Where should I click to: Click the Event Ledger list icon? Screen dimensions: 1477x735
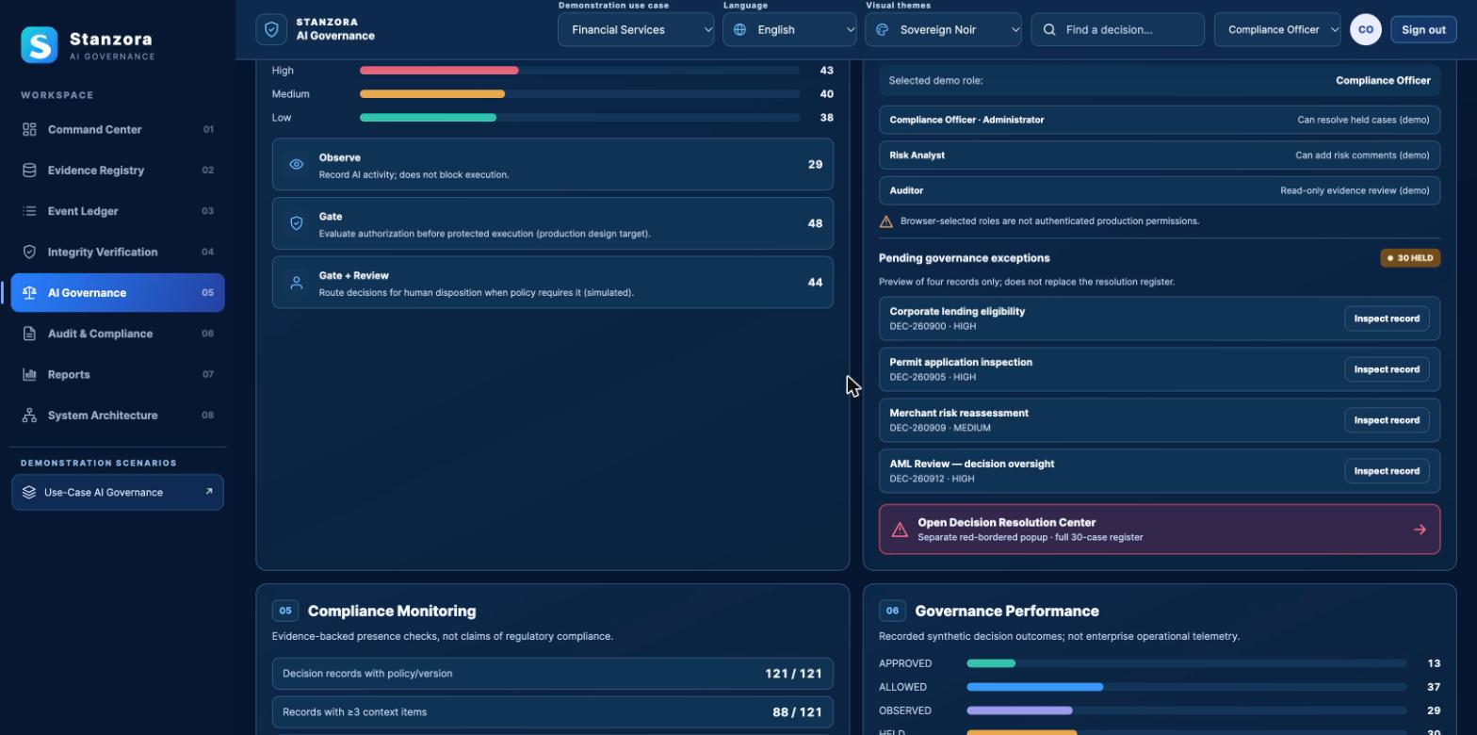coord(29,211)
